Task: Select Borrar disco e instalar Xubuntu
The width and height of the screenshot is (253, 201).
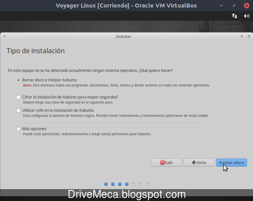Action: 18,80
